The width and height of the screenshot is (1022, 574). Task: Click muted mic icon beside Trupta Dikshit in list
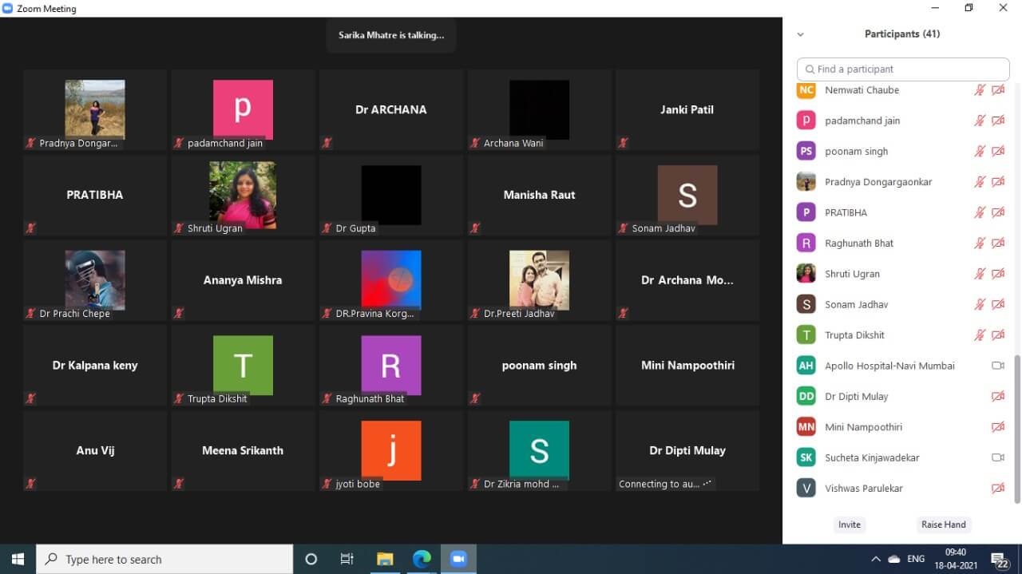tap(980, 335)
